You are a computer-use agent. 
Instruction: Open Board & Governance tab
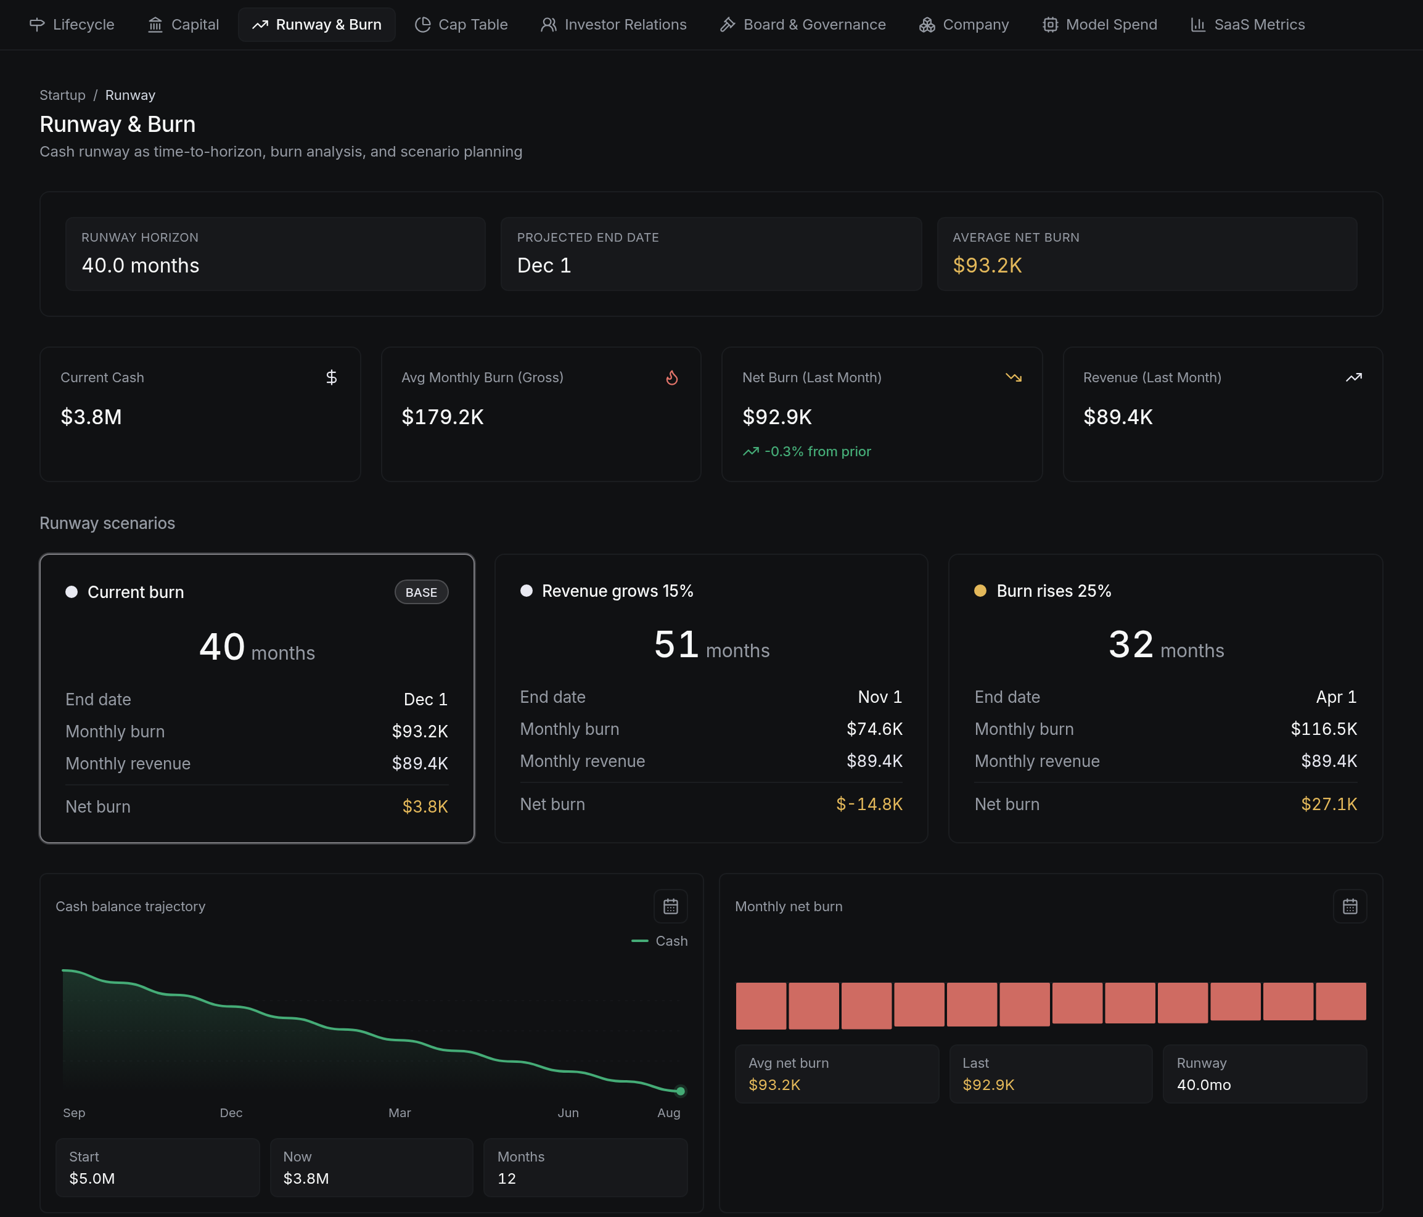(x=802, y=25)
